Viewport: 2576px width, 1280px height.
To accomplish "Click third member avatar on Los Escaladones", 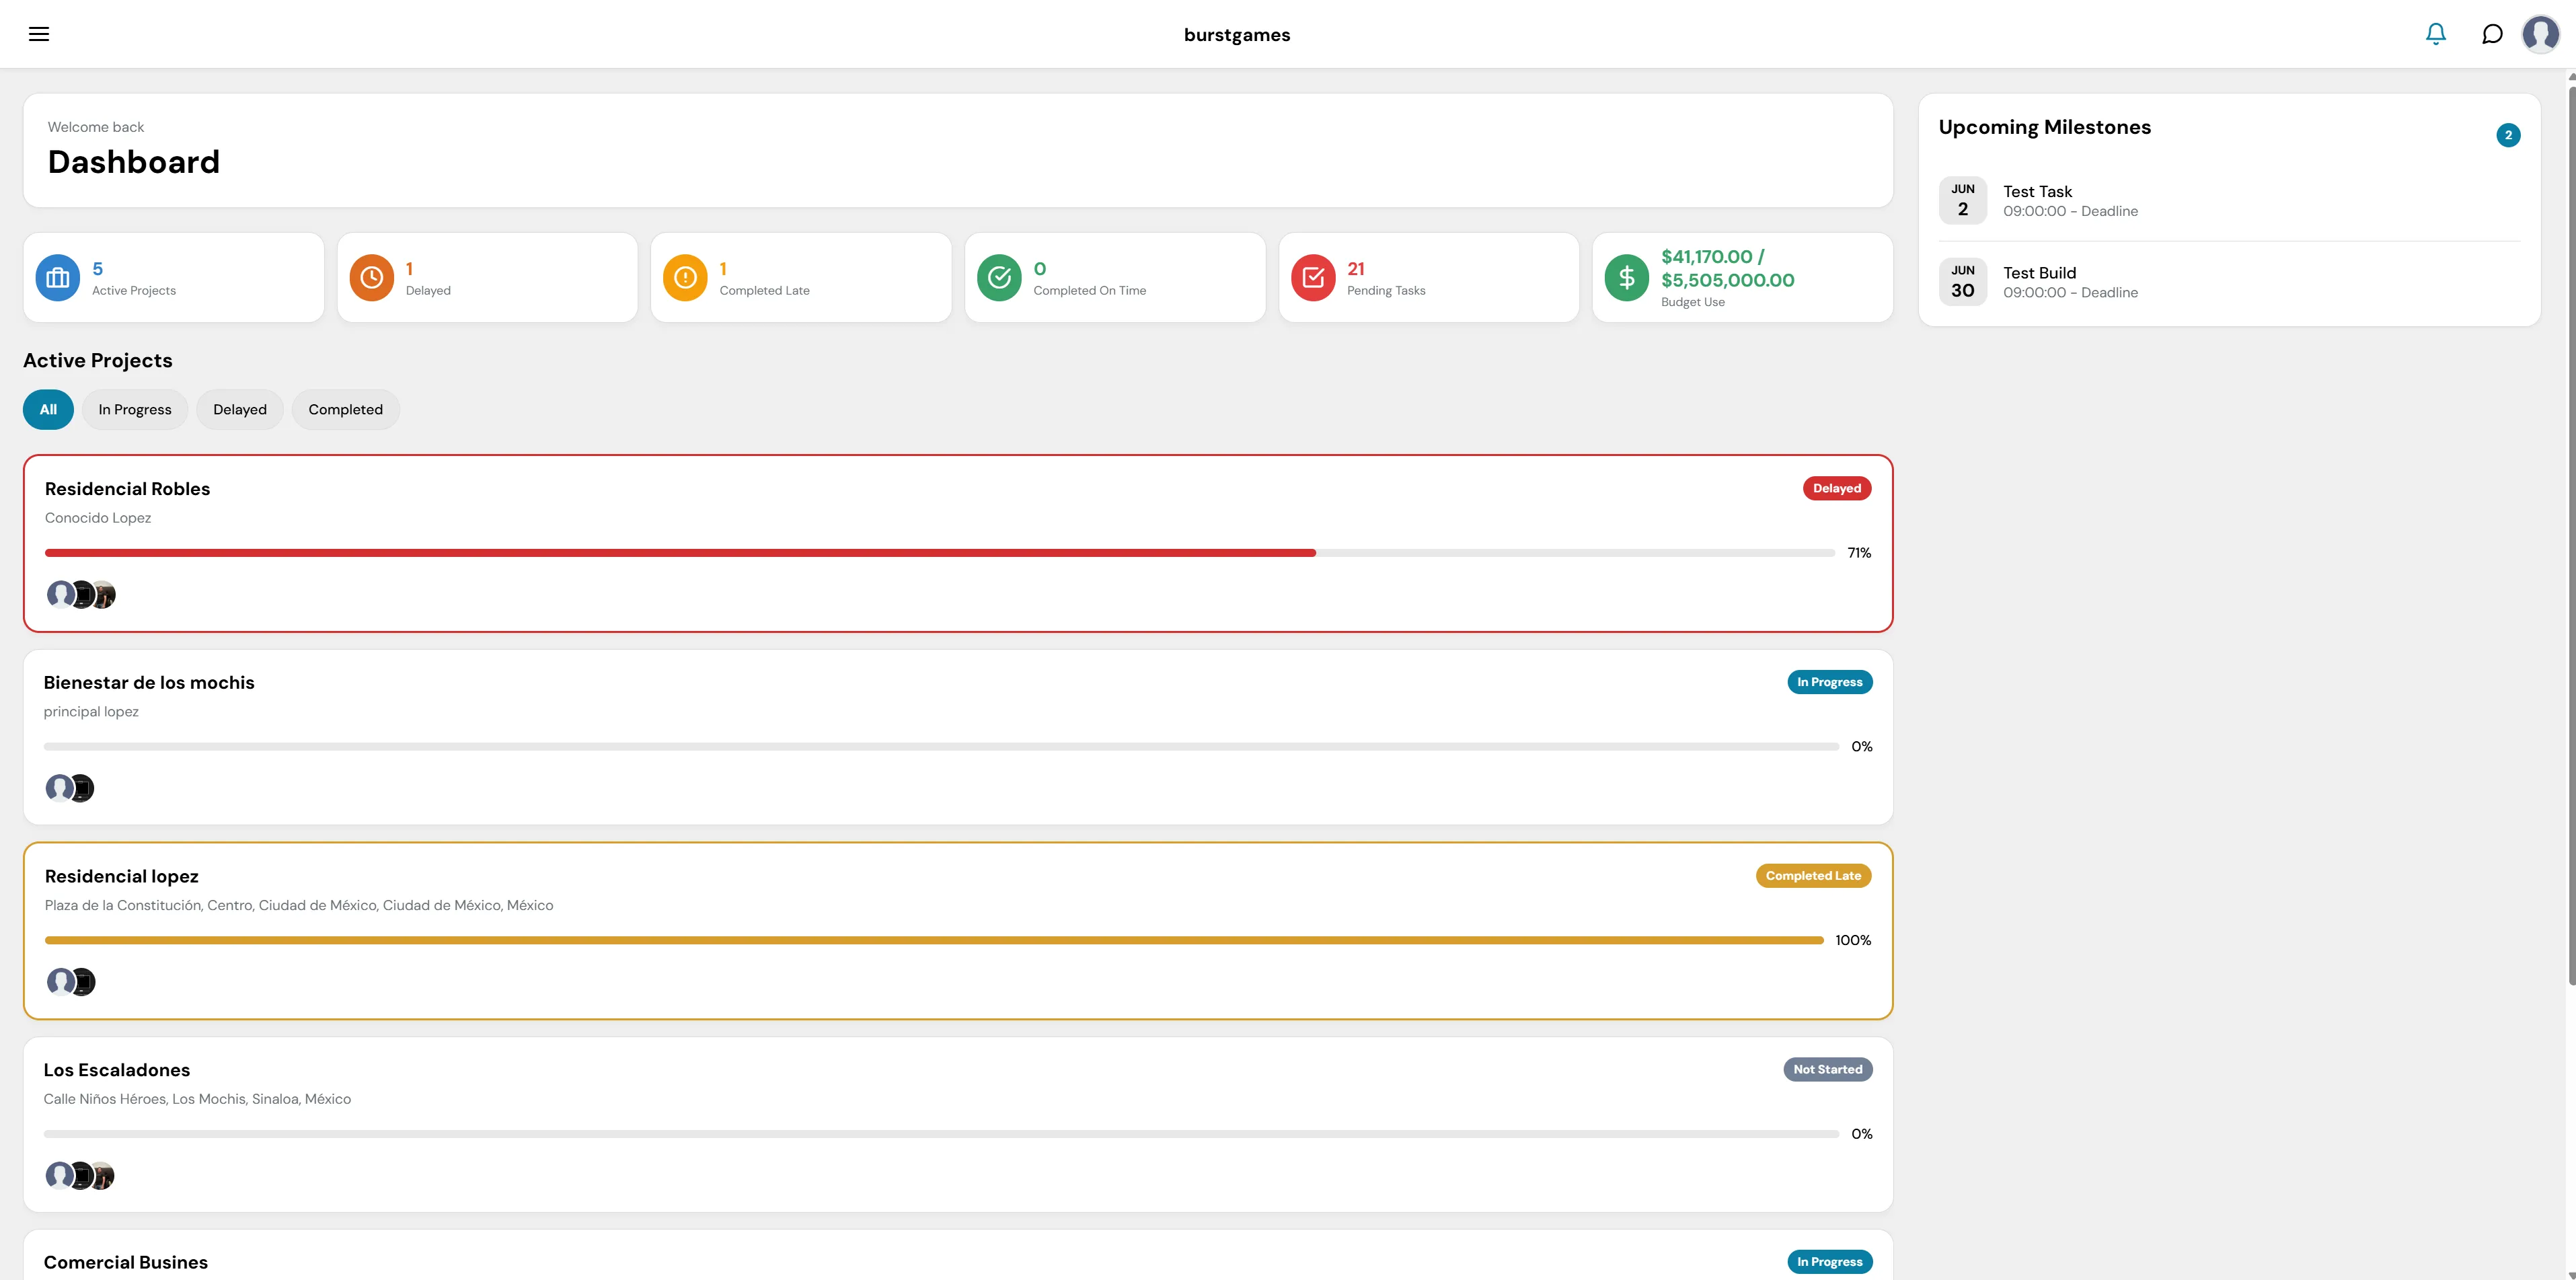I will point(103,1176).
